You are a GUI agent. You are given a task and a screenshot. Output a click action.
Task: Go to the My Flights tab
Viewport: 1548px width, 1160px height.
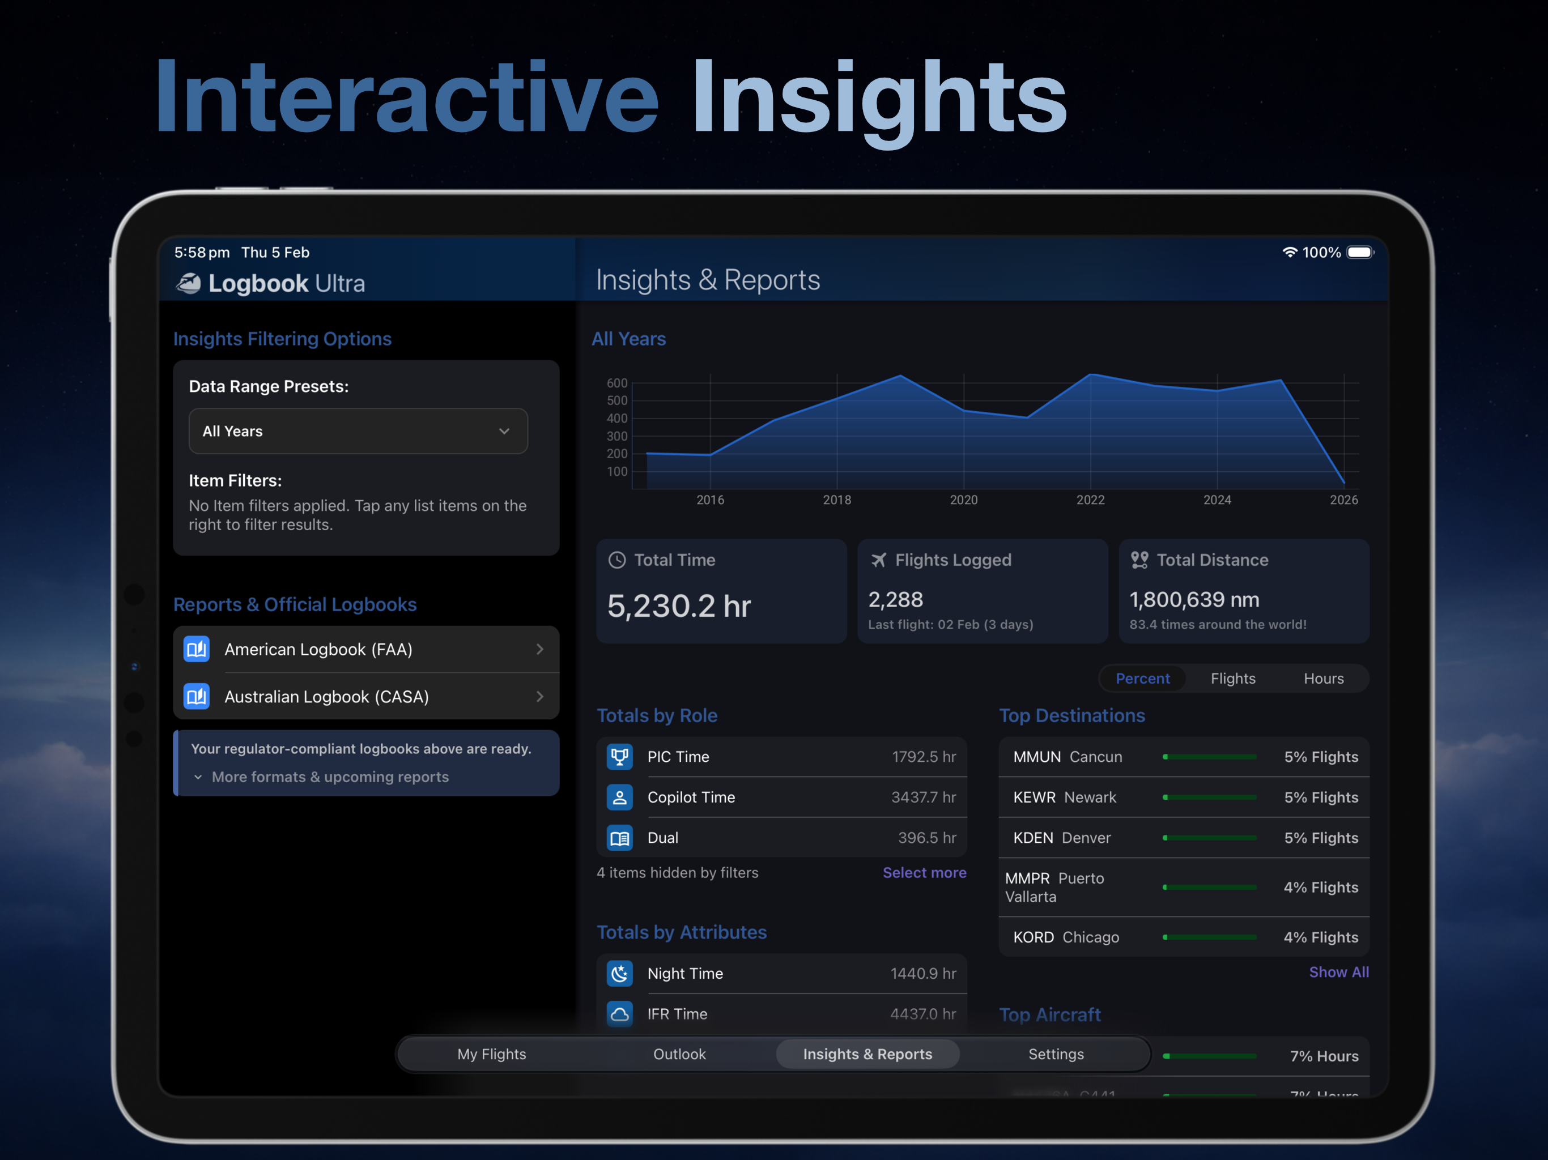click(491, 1054)
